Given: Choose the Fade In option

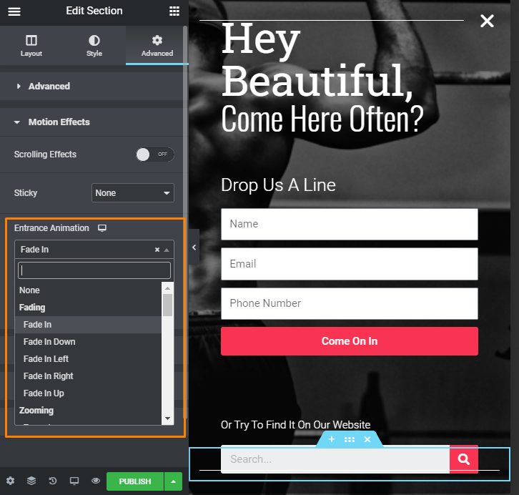Looking at the screenshot, I should 89,325.
